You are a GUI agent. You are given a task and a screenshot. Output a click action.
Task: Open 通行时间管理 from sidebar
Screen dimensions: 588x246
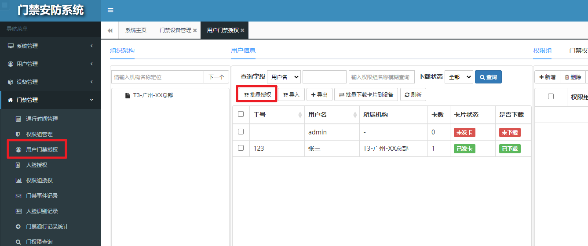coord(42,119)
